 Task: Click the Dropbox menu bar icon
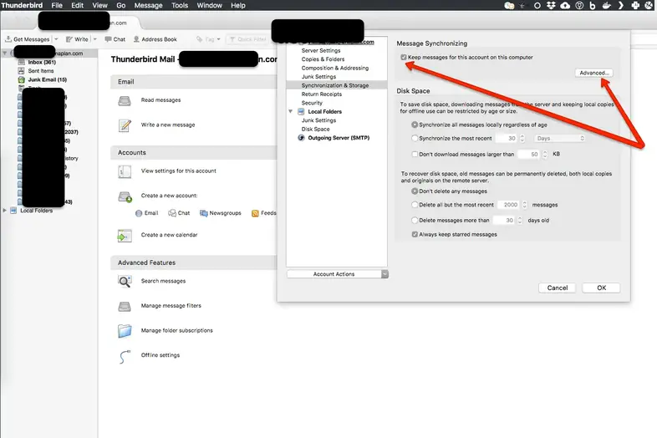pyautogui.click(x=551, y=6)
